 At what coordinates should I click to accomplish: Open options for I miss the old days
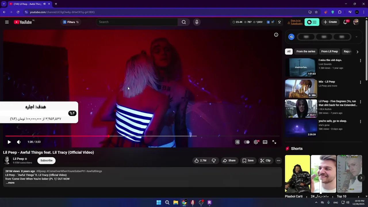[x=360, y=61]
